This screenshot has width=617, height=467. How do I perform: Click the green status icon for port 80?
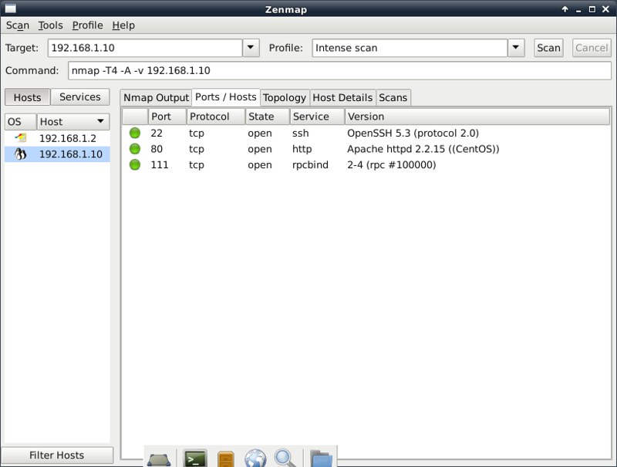(135, 149)
